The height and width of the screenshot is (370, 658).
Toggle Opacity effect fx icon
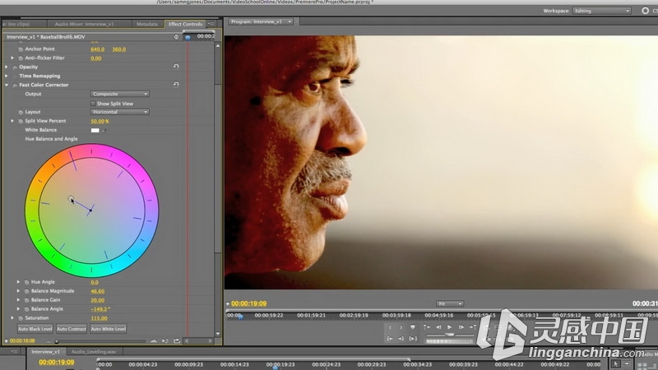point(15,67)
